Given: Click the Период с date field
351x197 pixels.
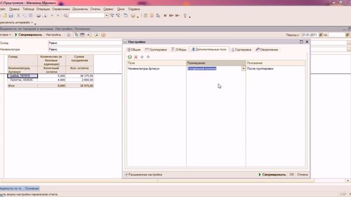Looking at the screenshot, I should 309,35.
